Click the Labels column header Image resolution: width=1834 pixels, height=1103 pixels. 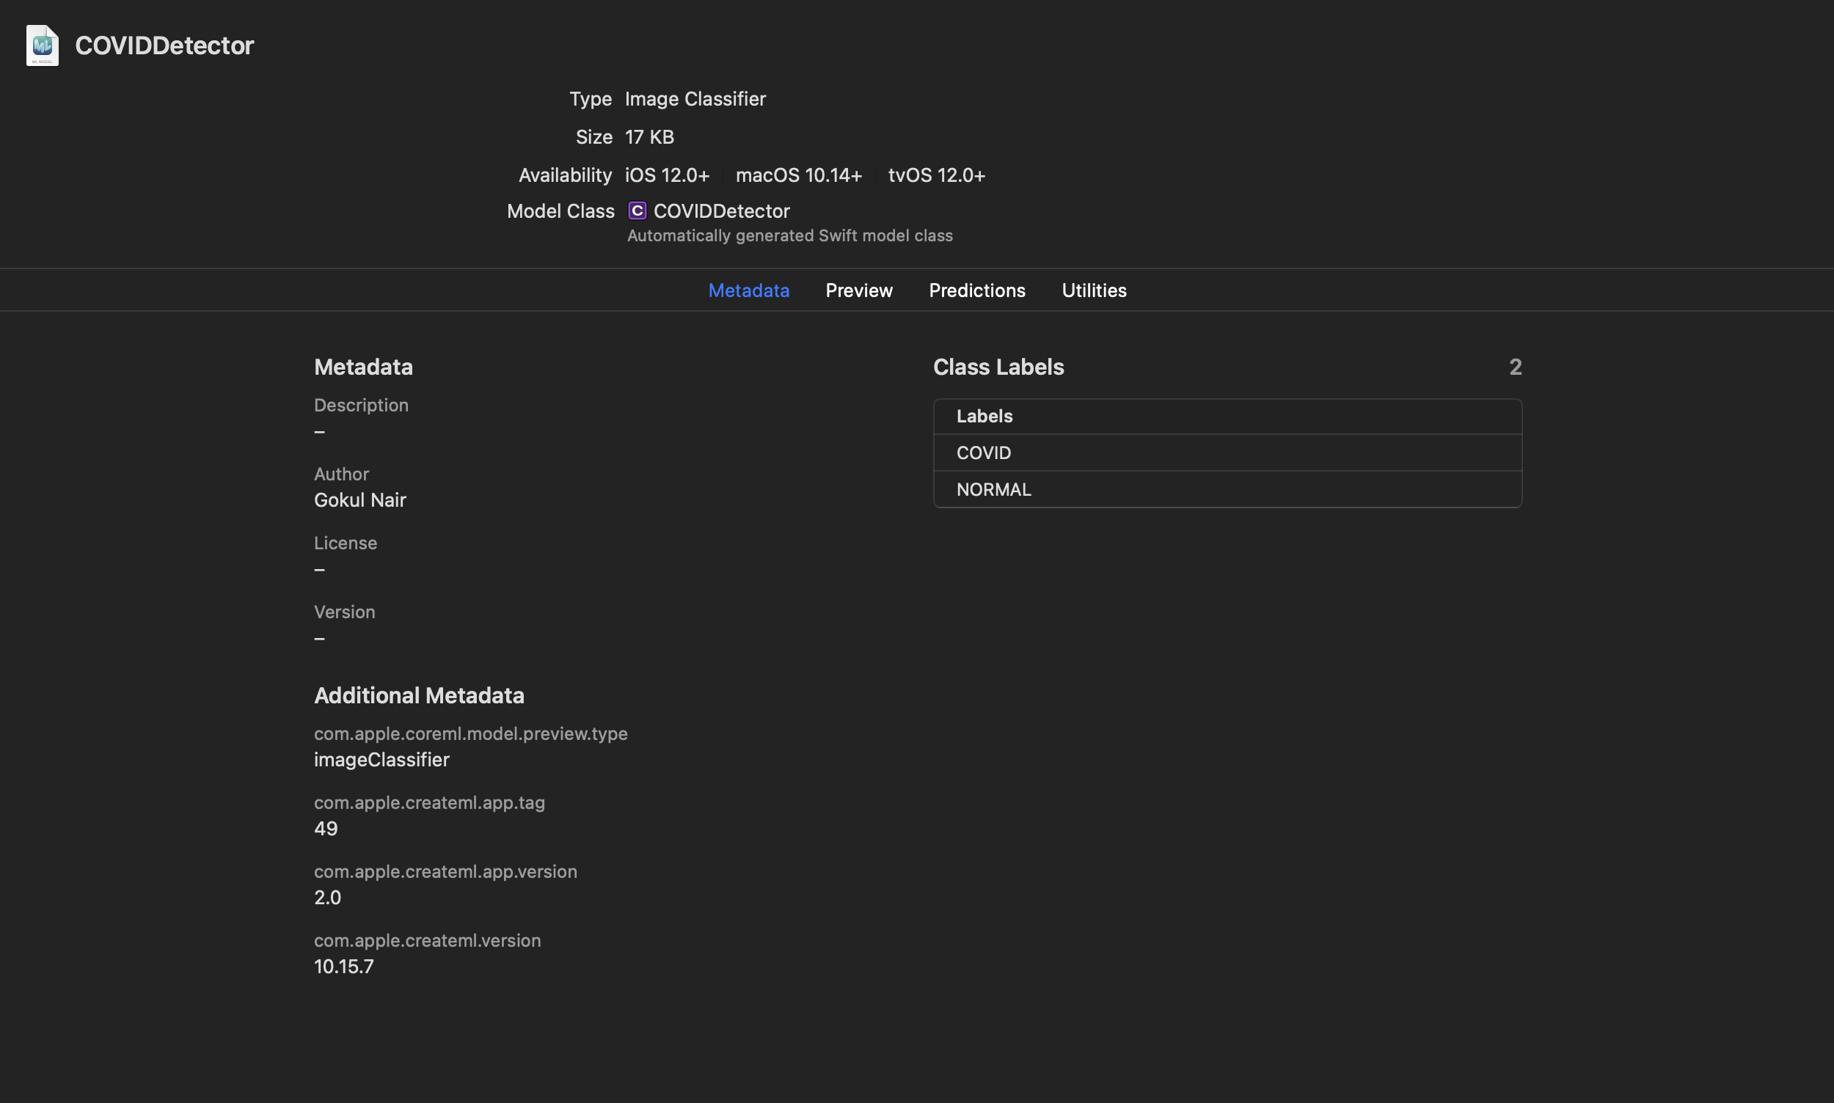984,417
